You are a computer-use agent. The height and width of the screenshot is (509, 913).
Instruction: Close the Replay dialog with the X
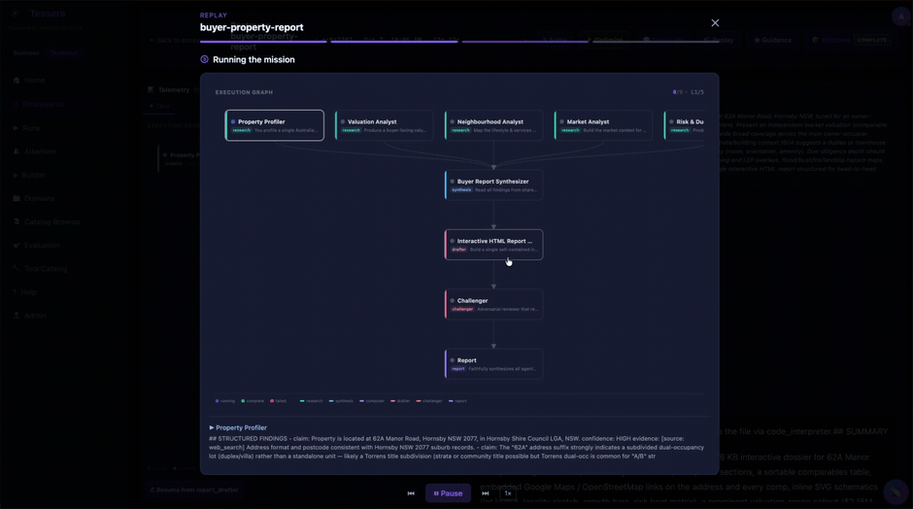(x=715, y=22)
